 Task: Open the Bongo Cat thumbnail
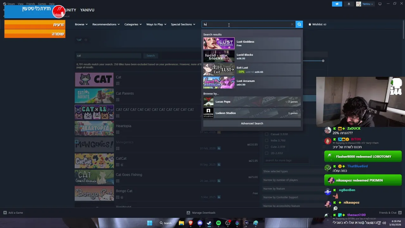pos(94,193)
